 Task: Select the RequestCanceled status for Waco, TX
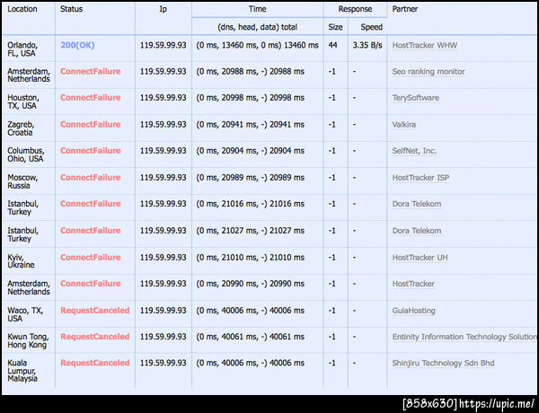(x=95, y=311)
